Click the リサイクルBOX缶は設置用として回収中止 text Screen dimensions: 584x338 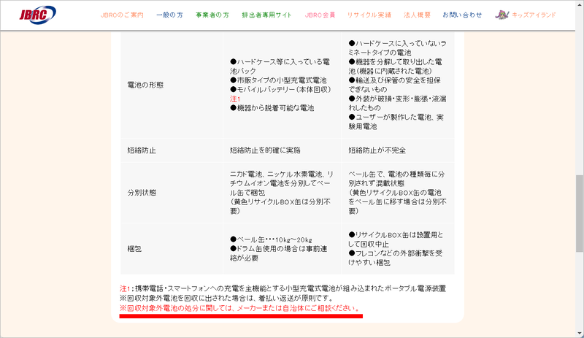396,239
